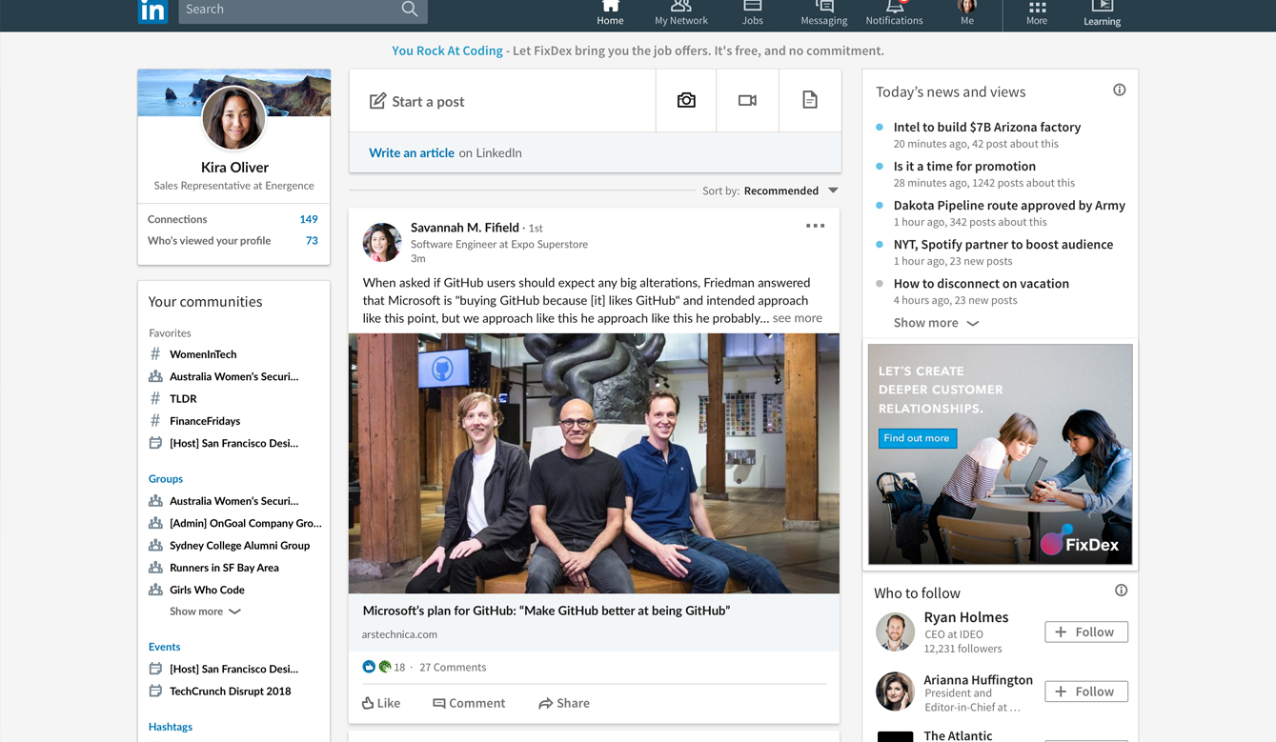Open Hashtags section heading
The width and height of the screenshot is (1276, 742).
coord(171,727)
